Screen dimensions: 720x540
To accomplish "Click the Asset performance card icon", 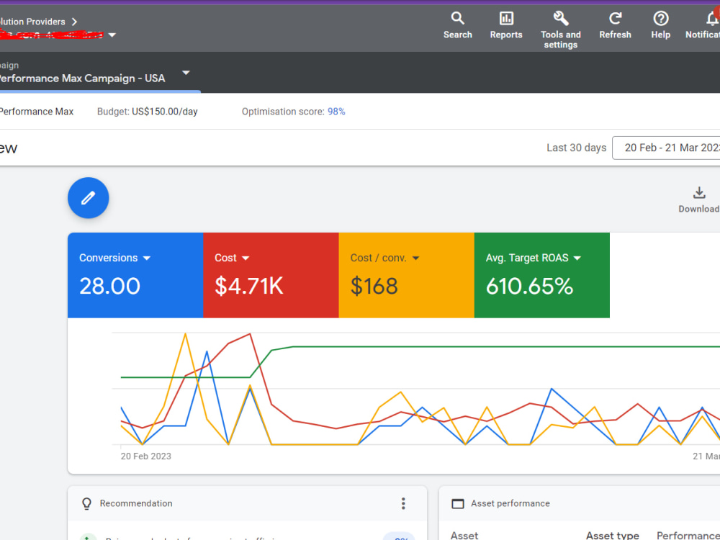I will tap(458, 504).
